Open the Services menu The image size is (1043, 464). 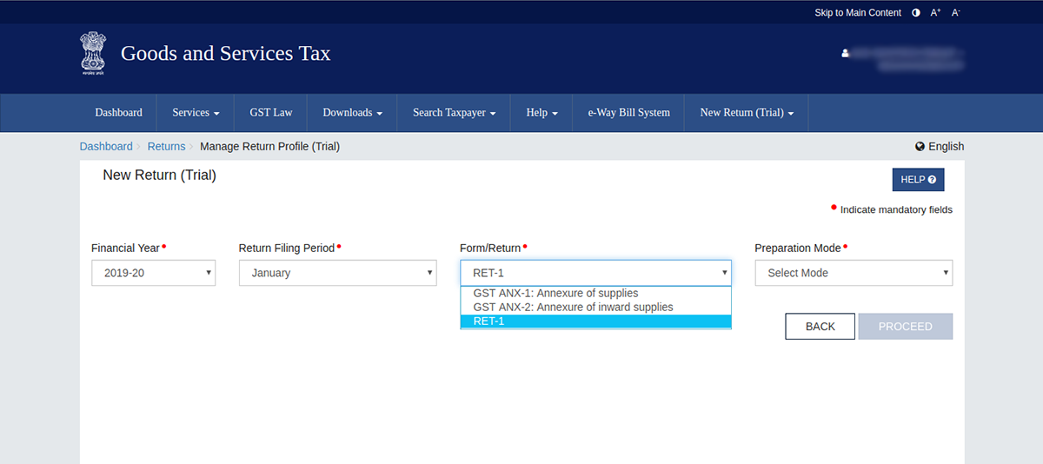(x=196, y=113)
